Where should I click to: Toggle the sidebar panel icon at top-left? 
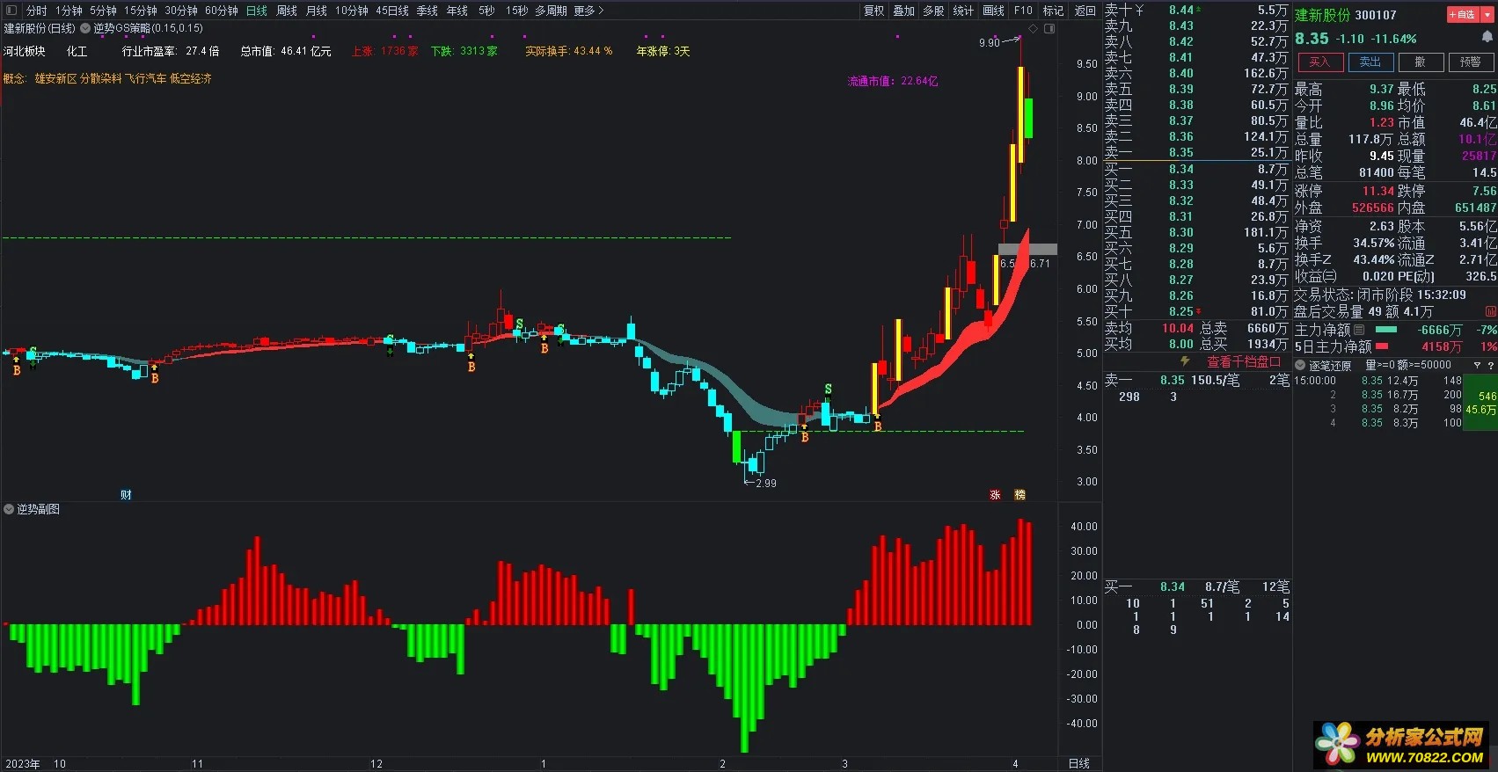(x=10, y=11)
